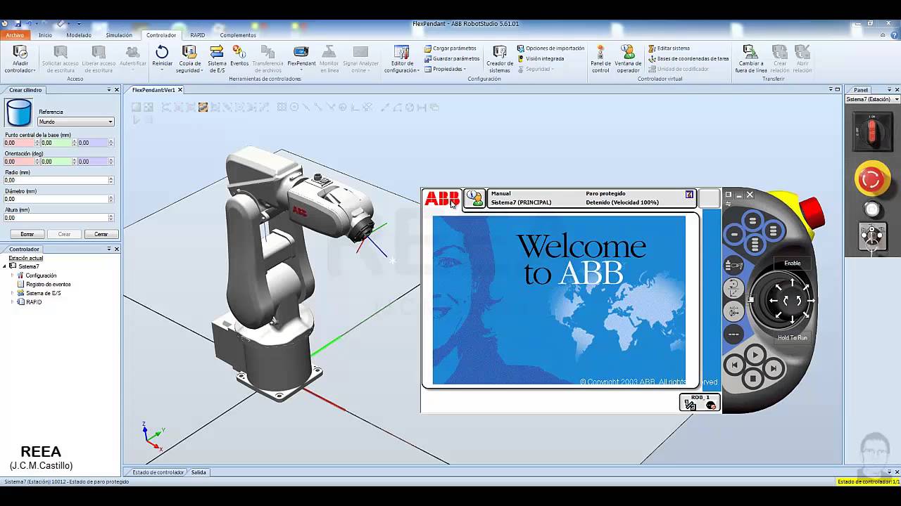901x506 pixels.
Task: Expand the Sistema de E/S tree node
Action: (x=13, y=293)
